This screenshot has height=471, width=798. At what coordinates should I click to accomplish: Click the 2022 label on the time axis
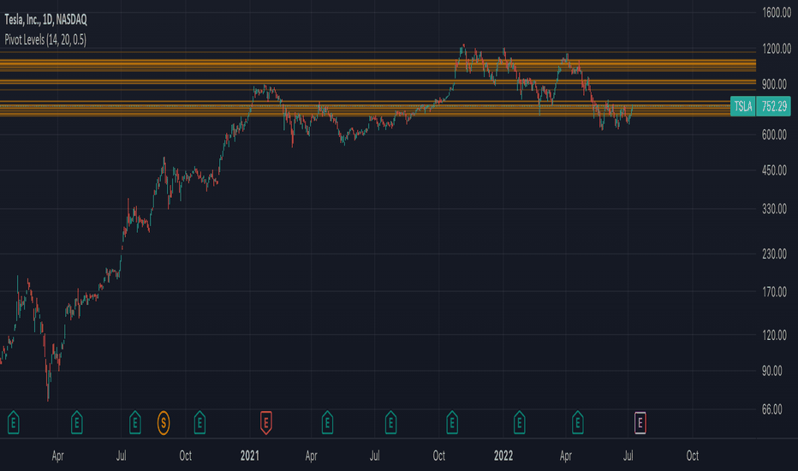(x=503, y=456)
